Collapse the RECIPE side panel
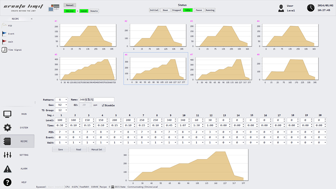The width and height of the screenshot is (336, 189). click(x=32, y=19)
